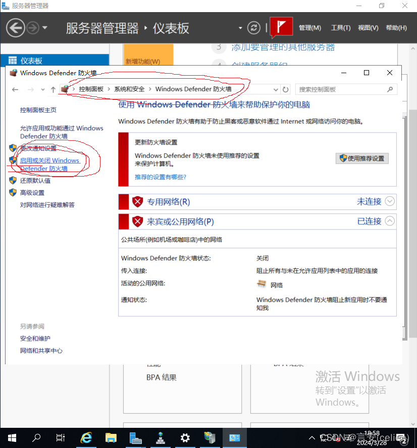Collapse the 来宾或公用网络(P) section chevron
Image resolution: width=417 pixels, height=448 pixels.
point(390,221)
